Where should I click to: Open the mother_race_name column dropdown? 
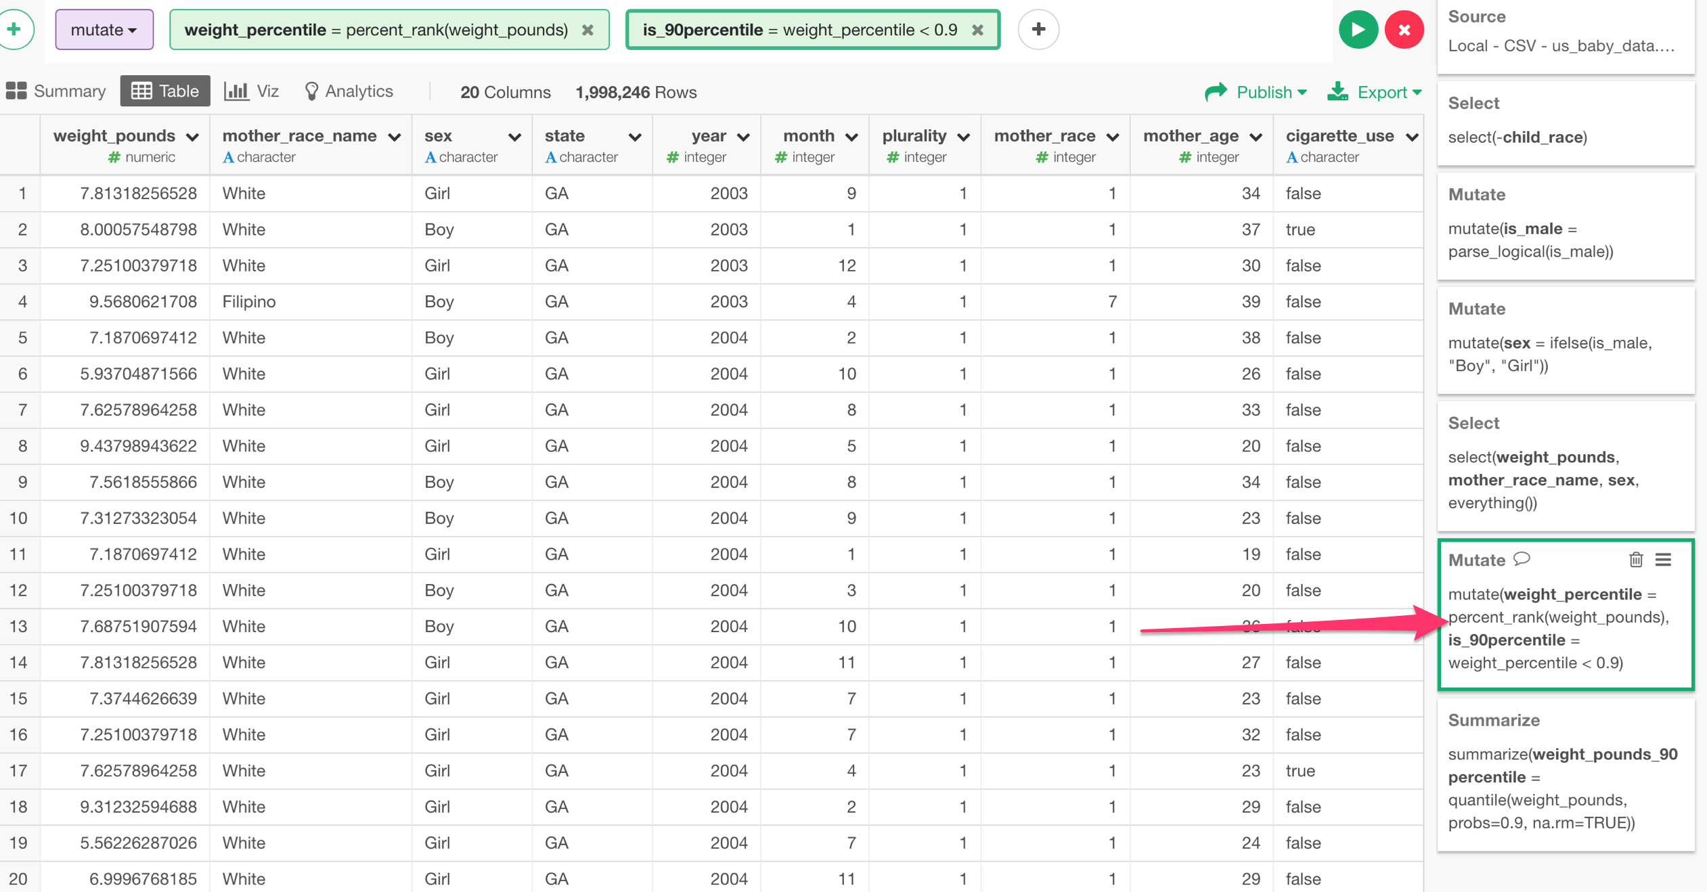(395, 137)
